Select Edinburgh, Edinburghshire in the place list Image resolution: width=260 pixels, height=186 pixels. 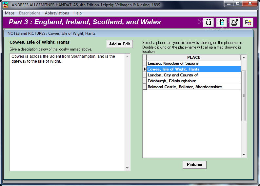coord(194,81)
